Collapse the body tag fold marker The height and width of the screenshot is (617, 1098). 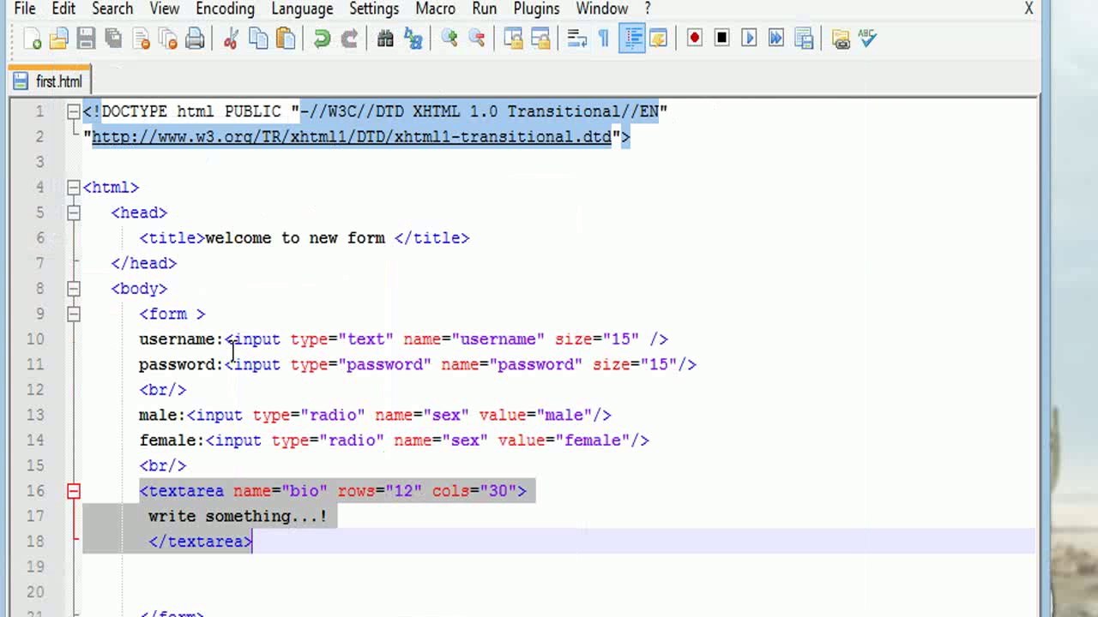(74, 289)
